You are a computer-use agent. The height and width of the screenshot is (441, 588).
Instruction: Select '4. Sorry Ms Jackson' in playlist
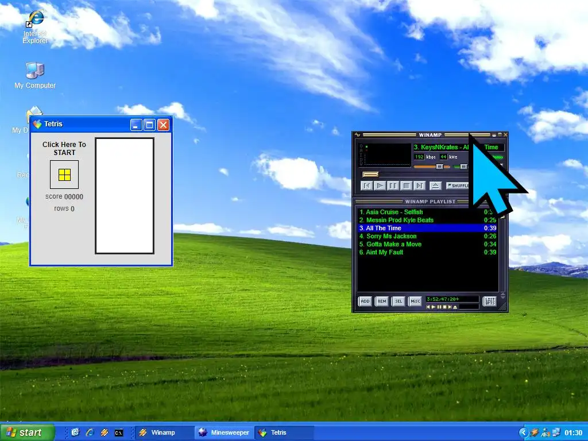coord(427,236)
